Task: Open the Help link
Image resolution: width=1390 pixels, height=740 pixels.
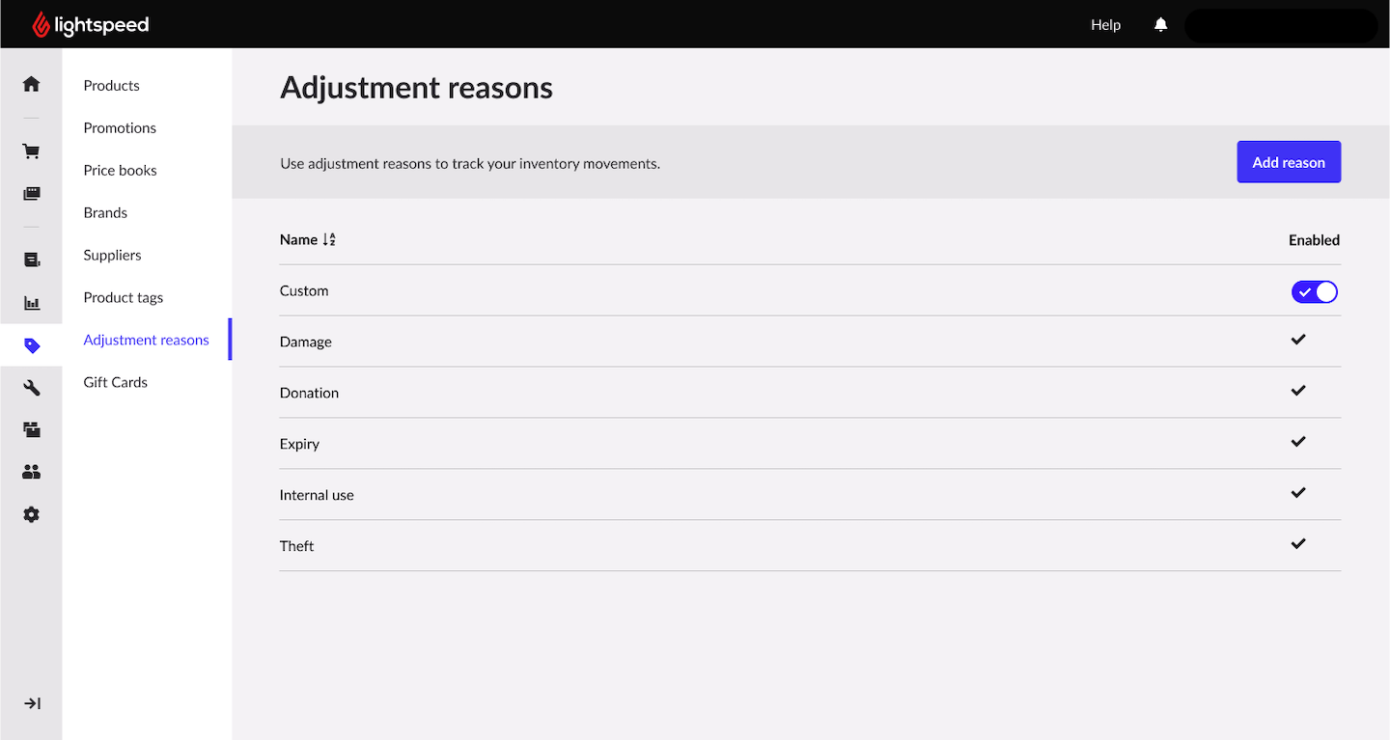Action: coord(1105,25)
